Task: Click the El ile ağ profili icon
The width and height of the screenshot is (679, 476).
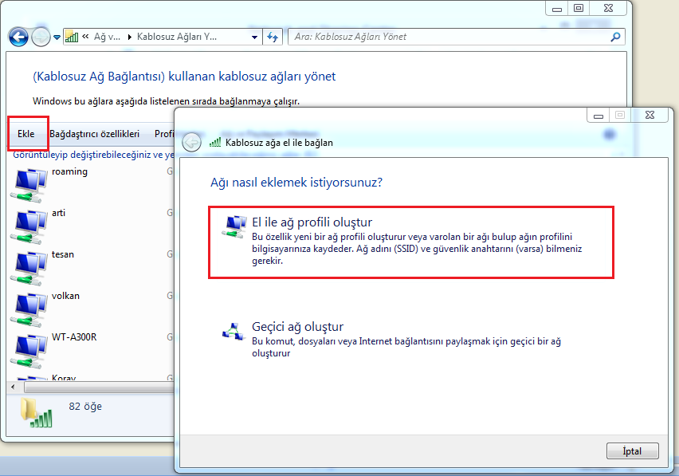Action: (x=234, y=225)
